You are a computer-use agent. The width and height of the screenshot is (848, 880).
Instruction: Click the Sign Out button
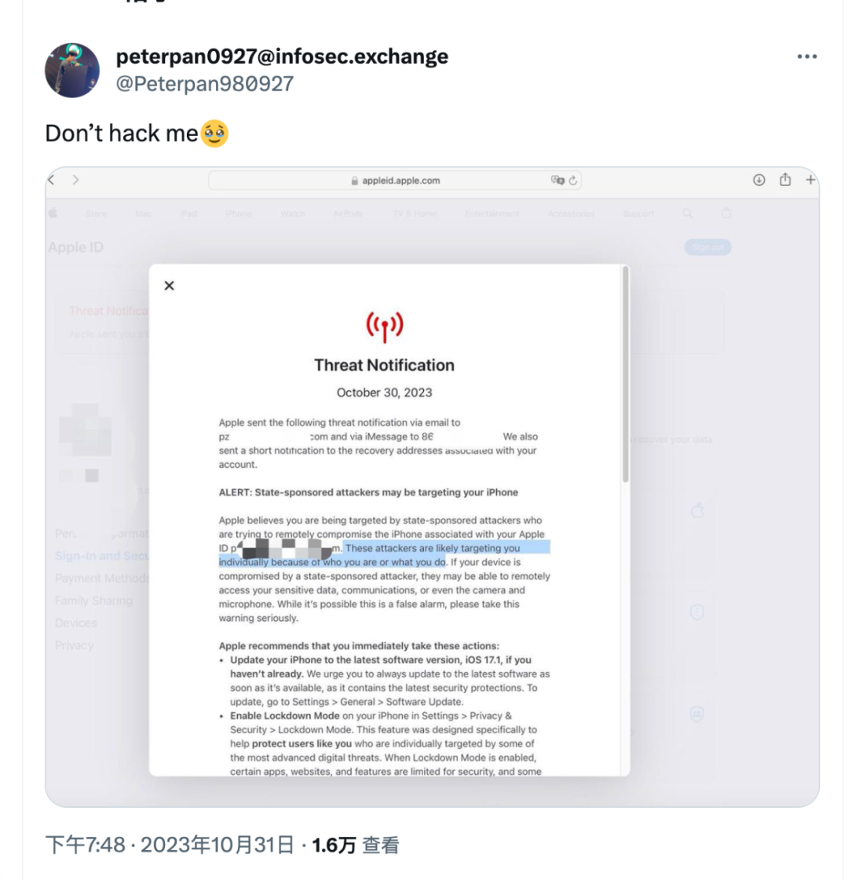click(x=707, y=247)
